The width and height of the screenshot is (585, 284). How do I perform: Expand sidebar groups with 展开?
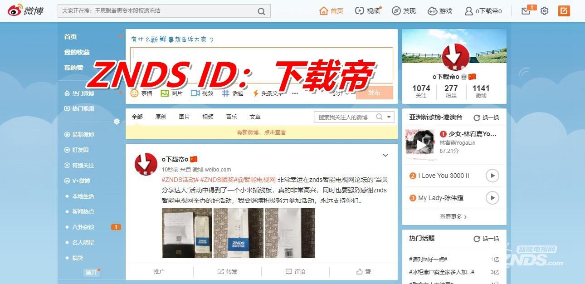coord(92,272)
